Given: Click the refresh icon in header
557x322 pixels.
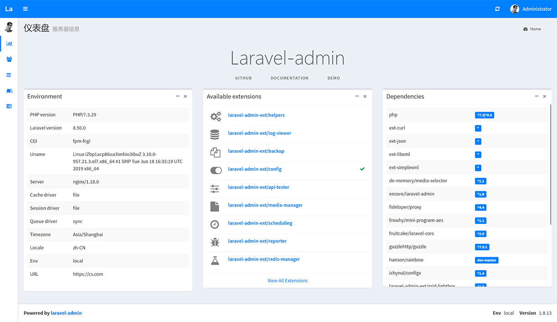Looking at the screenshot, I should (x=497, y=9).
